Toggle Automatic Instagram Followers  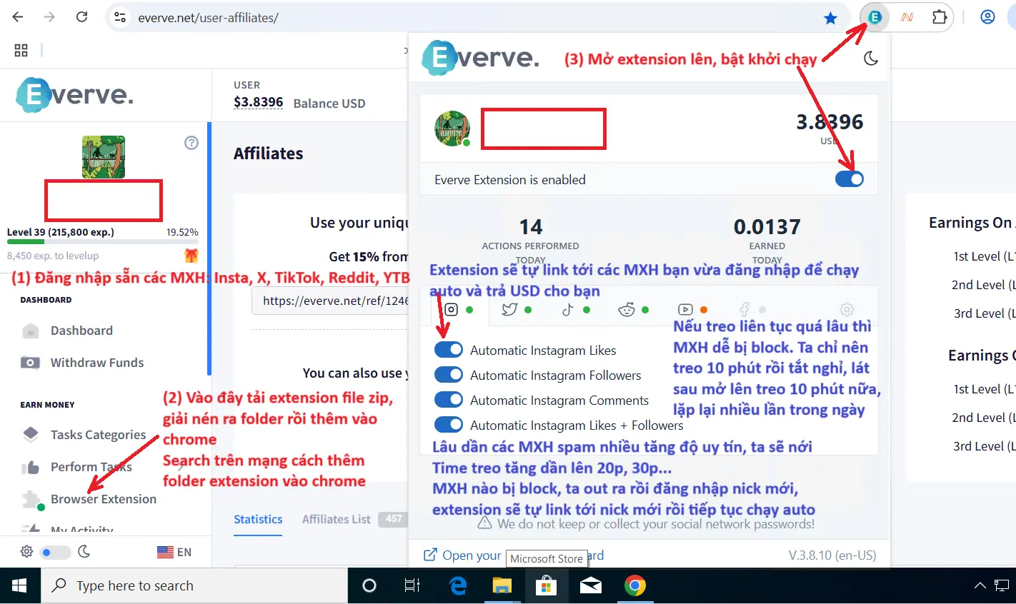[449, 375]
